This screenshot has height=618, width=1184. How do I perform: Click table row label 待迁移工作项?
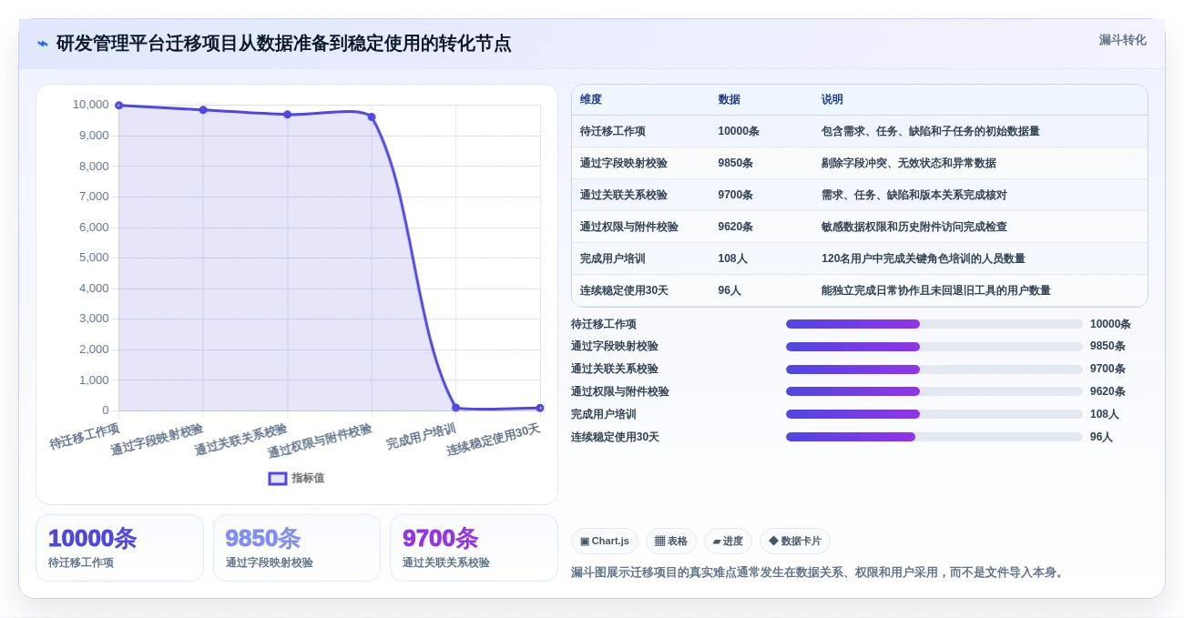(613, 131)
